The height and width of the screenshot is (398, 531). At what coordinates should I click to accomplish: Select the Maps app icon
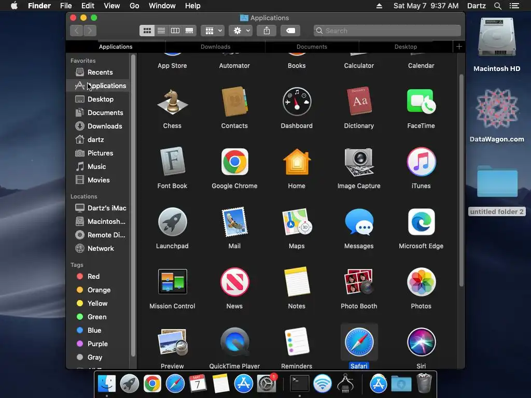click(297, 222)
